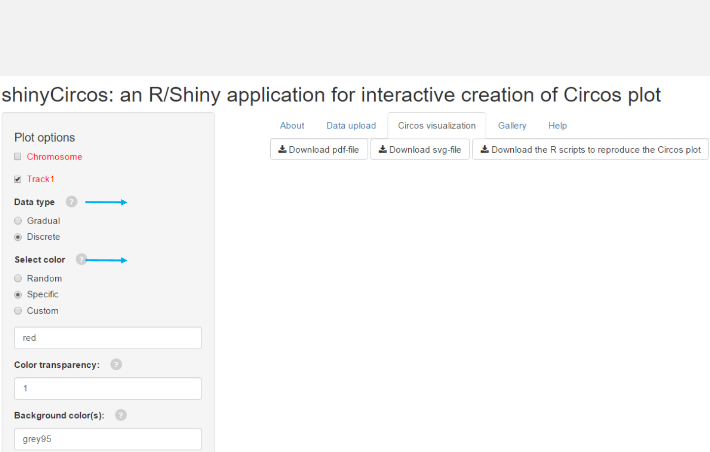Switch to the About tab
This screenshot has height=452, width=710.
pyautogui.click(x=292, y=126)
